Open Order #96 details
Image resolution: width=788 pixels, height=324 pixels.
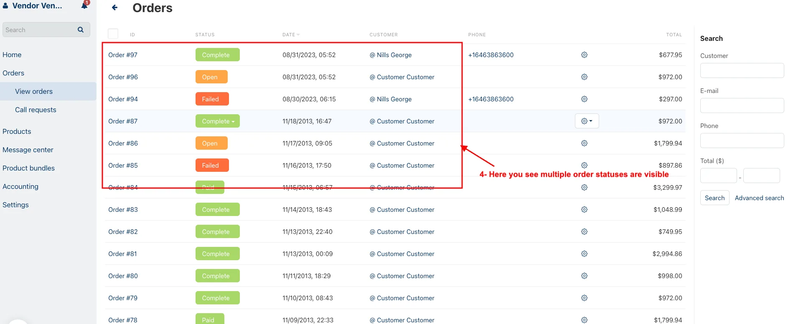point(123,77)
